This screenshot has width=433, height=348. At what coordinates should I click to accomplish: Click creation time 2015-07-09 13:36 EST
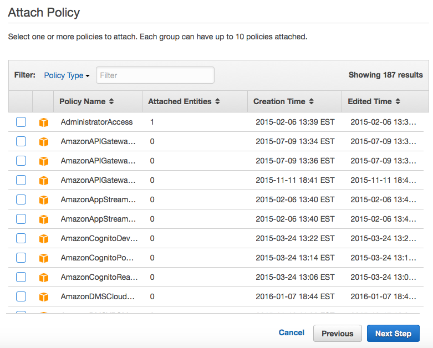click(x=295, y=161)
